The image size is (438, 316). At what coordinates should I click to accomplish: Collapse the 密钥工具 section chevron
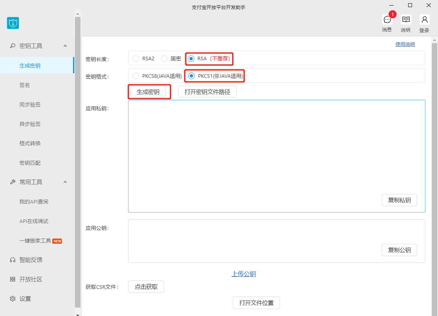point(65,46)
